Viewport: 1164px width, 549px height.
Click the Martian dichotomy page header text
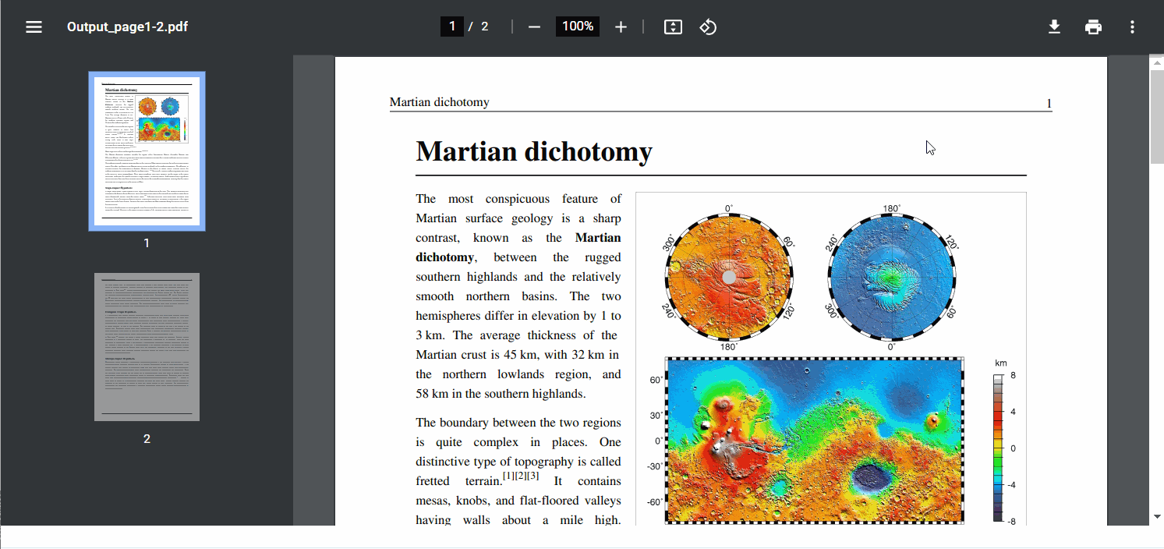[x=440, y=102]
